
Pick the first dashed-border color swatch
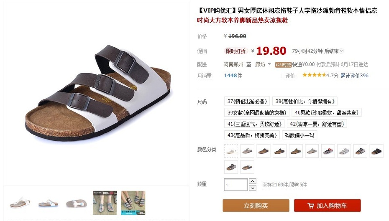click(231, 151)
